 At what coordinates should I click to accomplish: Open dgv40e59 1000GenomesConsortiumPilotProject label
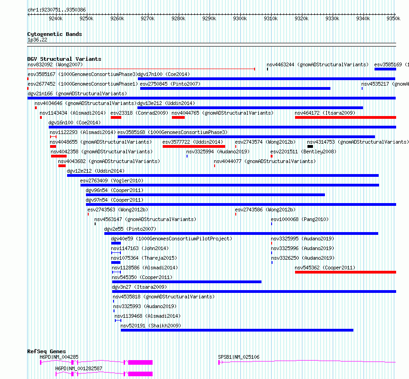(x=171, y=239)
